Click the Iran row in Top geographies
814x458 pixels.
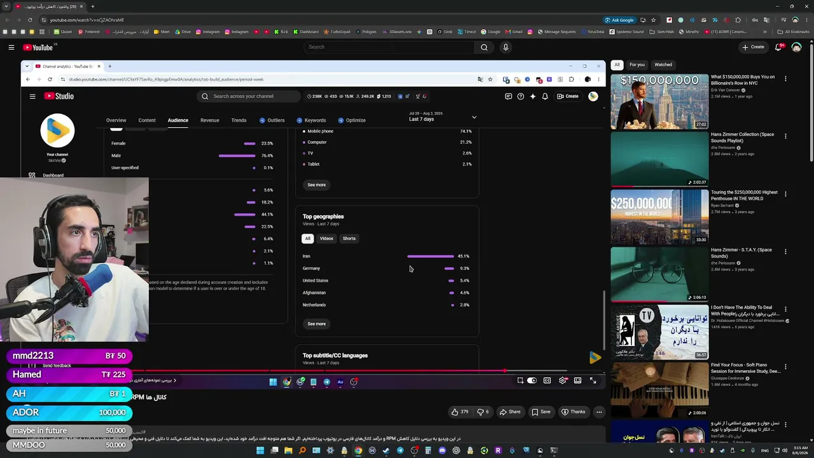click(387, 256)
